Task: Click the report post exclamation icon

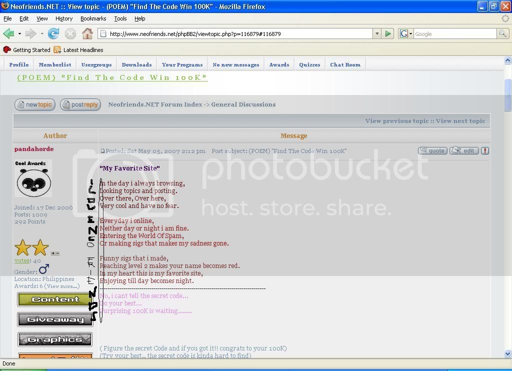Action: click(x=485, y=150)
